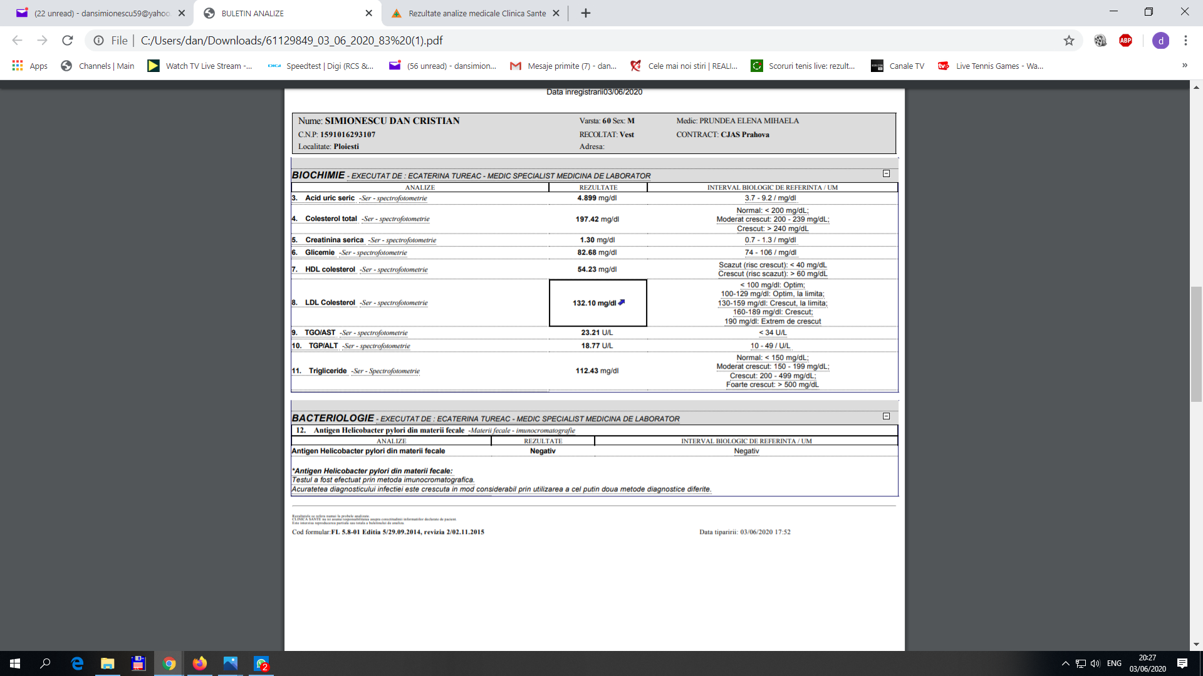Open Live Tennis Games bookmark

pyautogui.click(x=991, y=66)
